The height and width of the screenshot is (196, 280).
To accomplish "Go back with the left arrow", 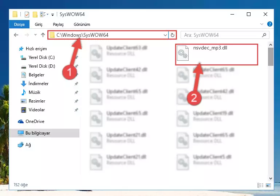I will [16, 35].
